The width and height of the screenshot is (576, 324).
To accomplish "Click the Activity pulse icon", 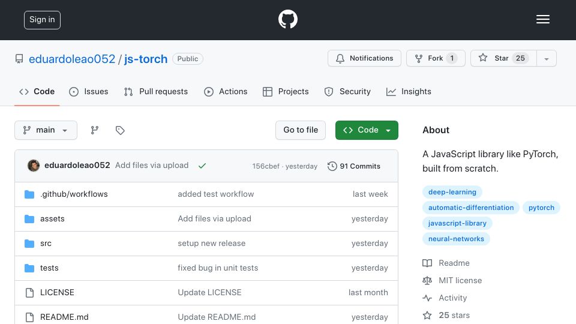I will [x=427, y=298].
